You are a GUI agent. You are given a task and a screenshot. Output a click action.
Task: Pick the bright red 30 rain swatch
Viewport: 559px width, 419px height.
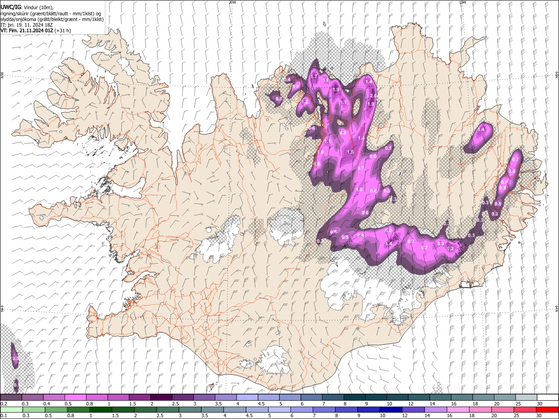[x=547, y=409]
